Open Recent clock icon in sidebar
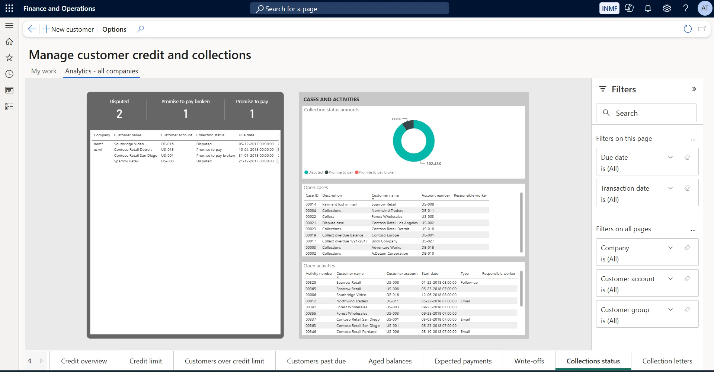 point(9,74)
